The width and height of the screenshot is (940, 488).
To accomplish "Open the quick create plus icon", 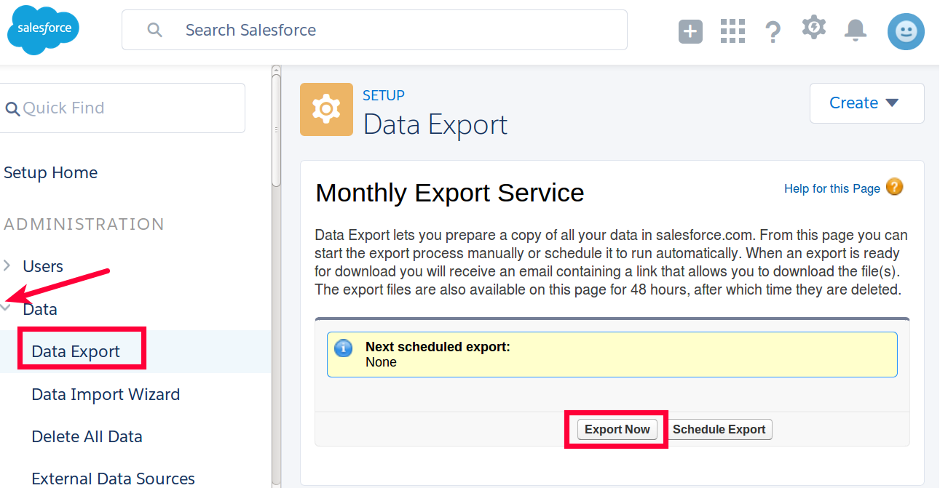I will click(x=690, y=31).
